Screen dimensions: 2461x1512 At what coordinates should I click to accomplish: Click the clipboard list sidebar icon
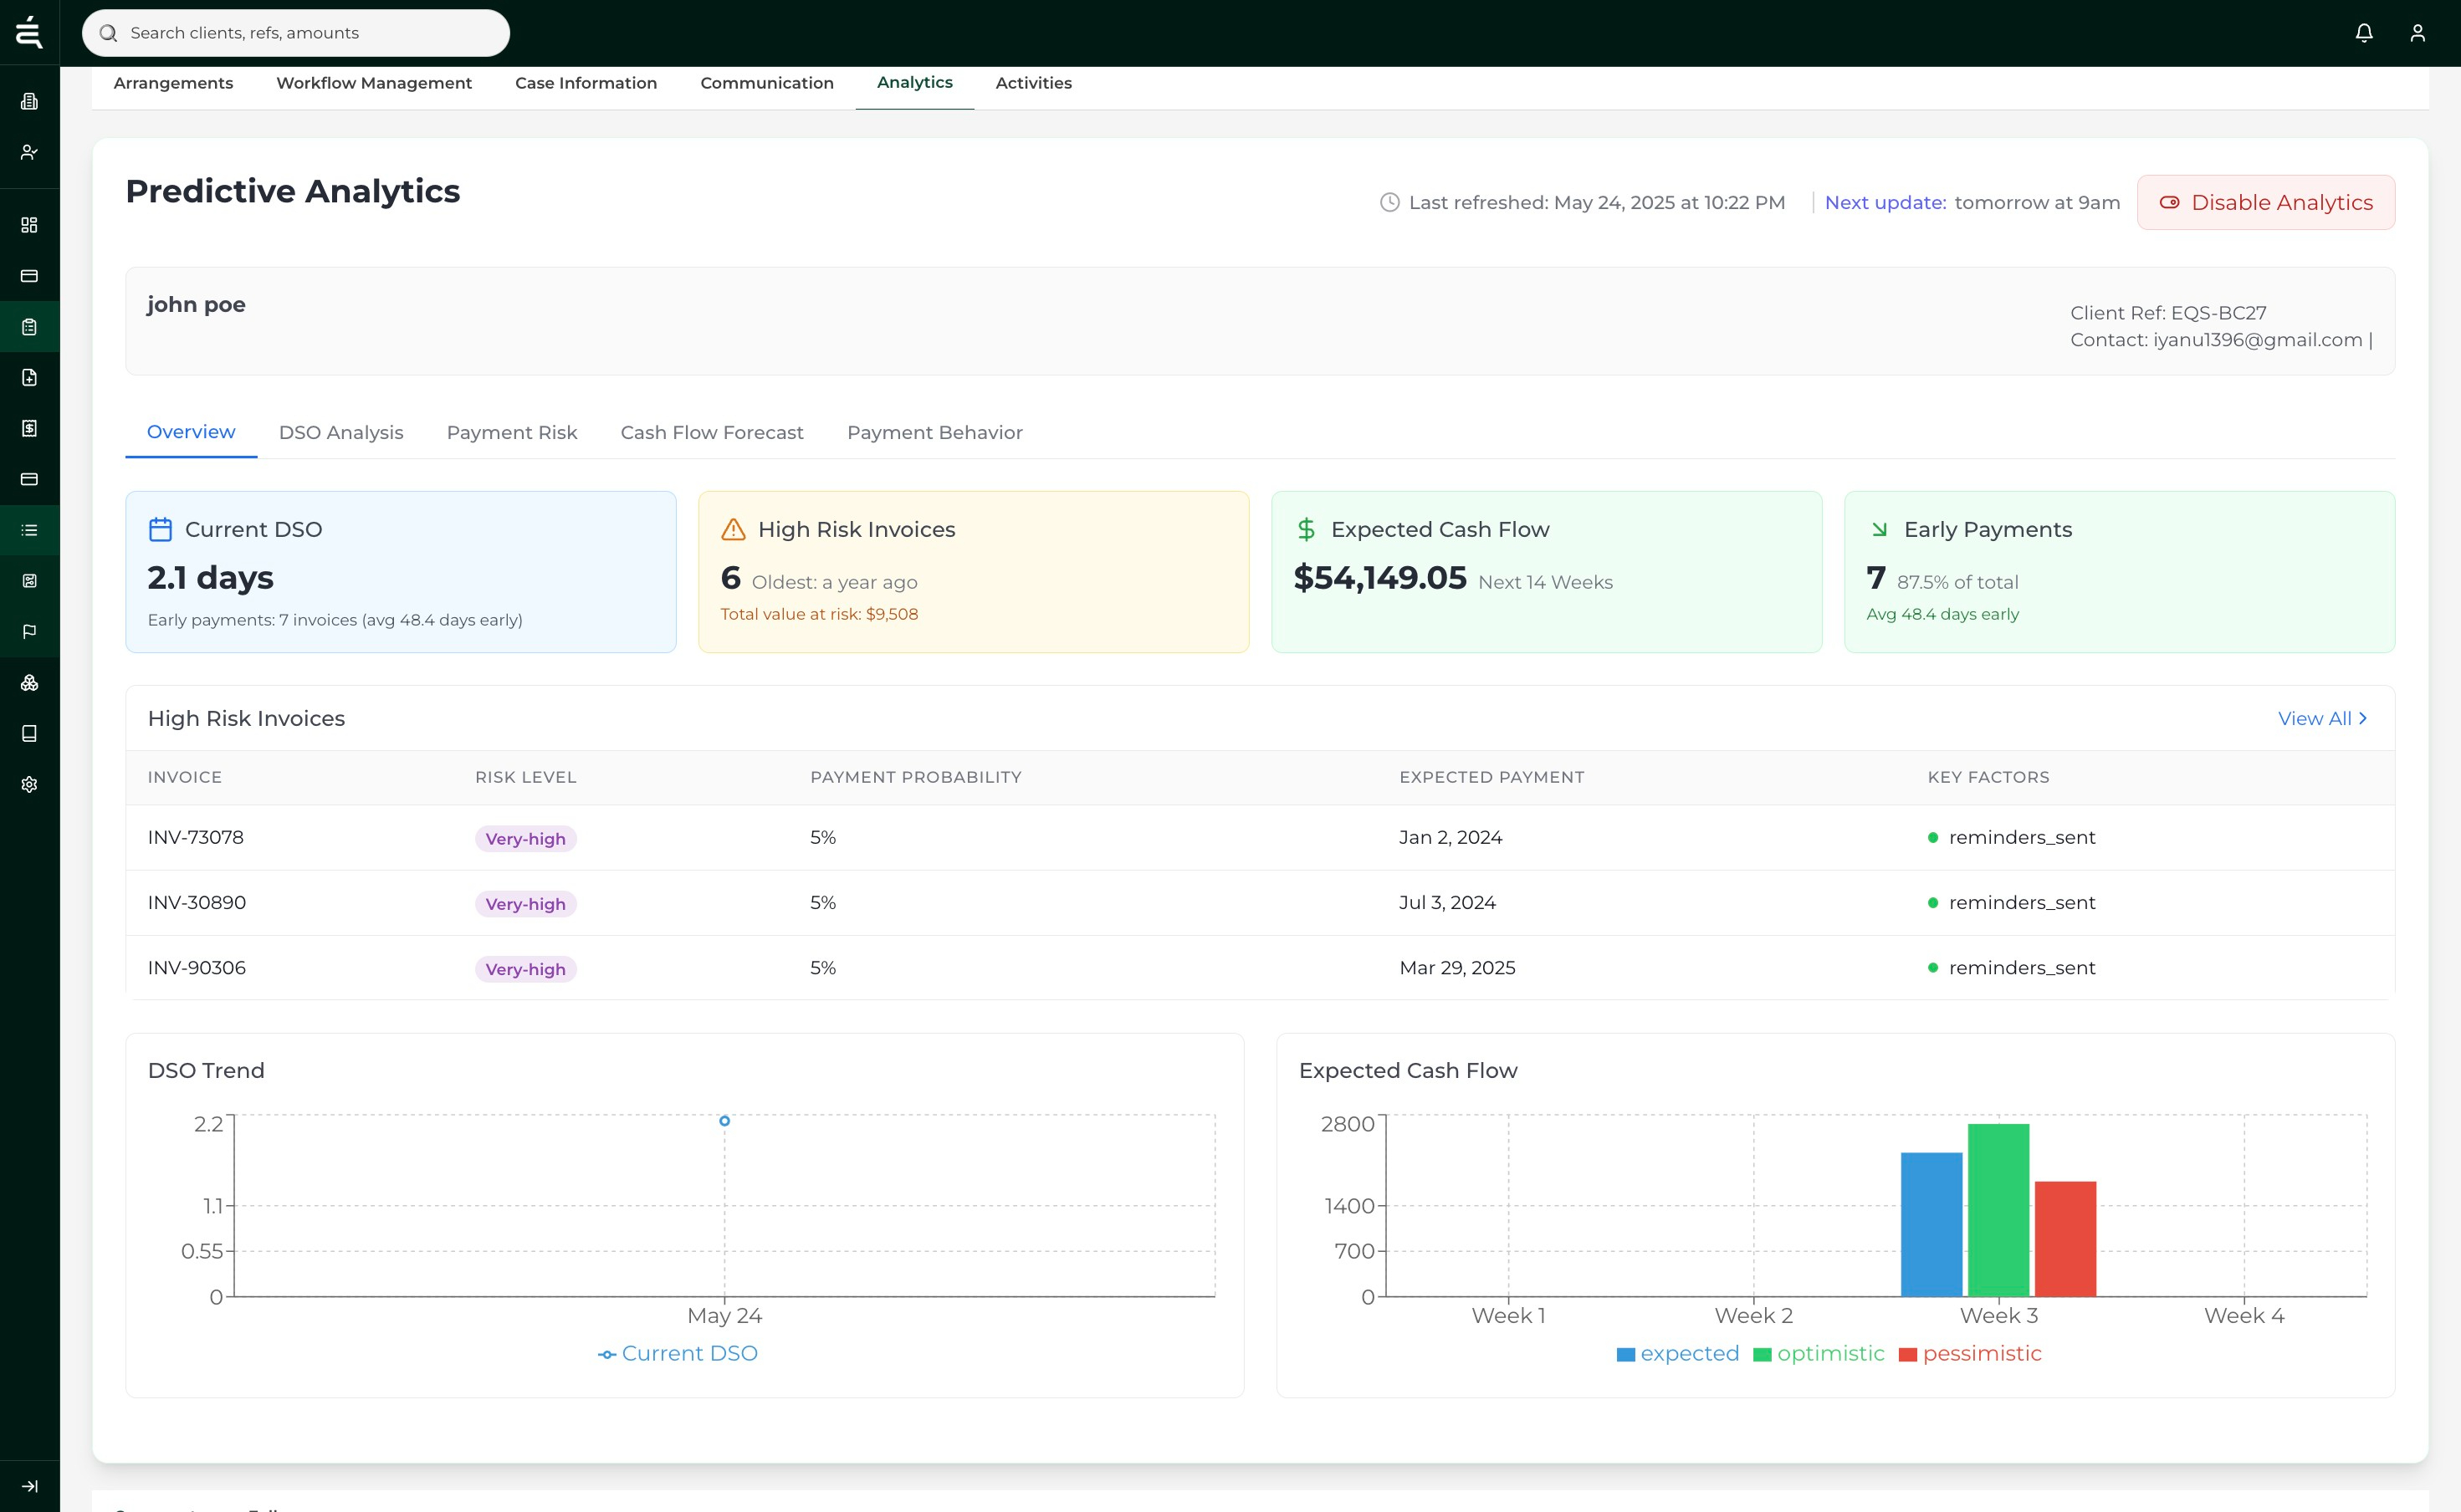[x=29, y=327]
